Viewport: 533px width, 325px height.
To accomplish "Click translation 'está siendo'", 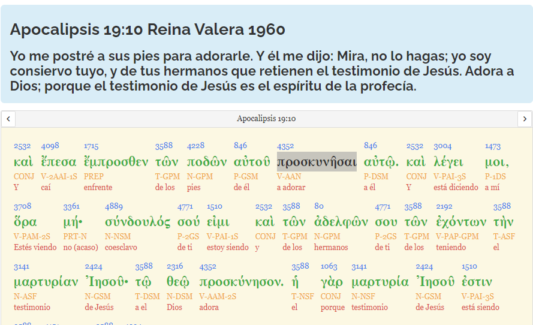I will [480, 308].
